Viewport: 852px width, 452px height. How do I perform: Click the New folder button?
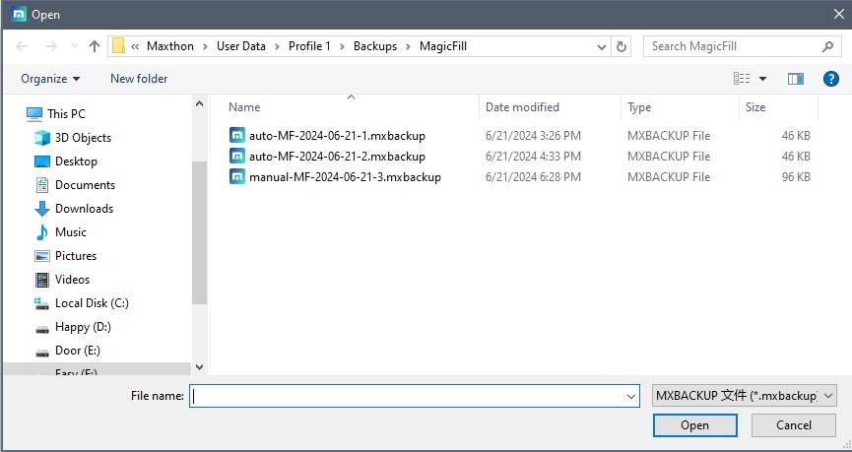pos(139,79)
